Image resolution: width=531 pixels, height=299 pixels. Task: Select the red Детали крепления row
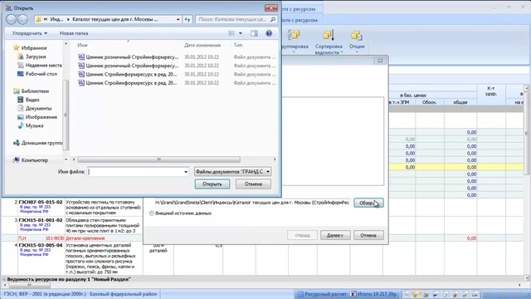pos(72,238)
